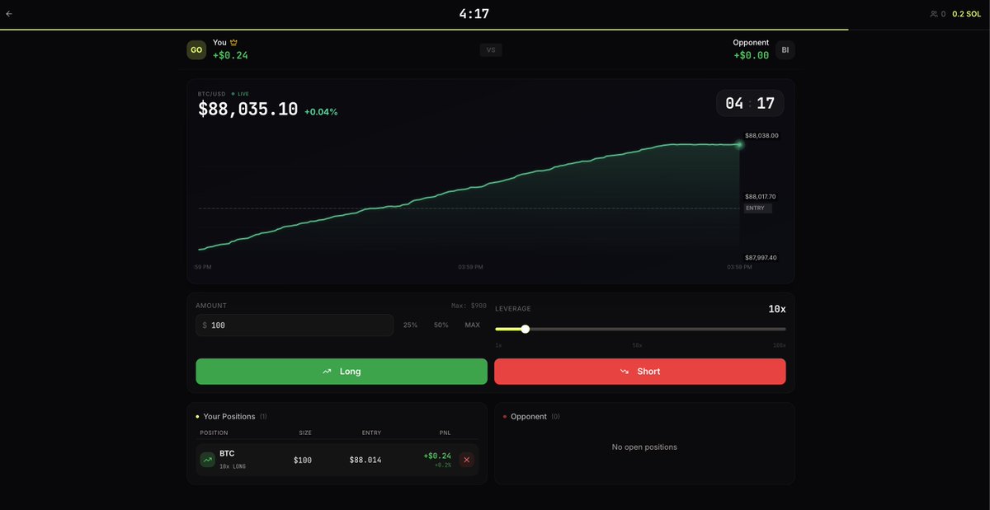Click the BTC/USD pair label
The width and height of the screenshot is (990, 510).
(x=212, y=94)
